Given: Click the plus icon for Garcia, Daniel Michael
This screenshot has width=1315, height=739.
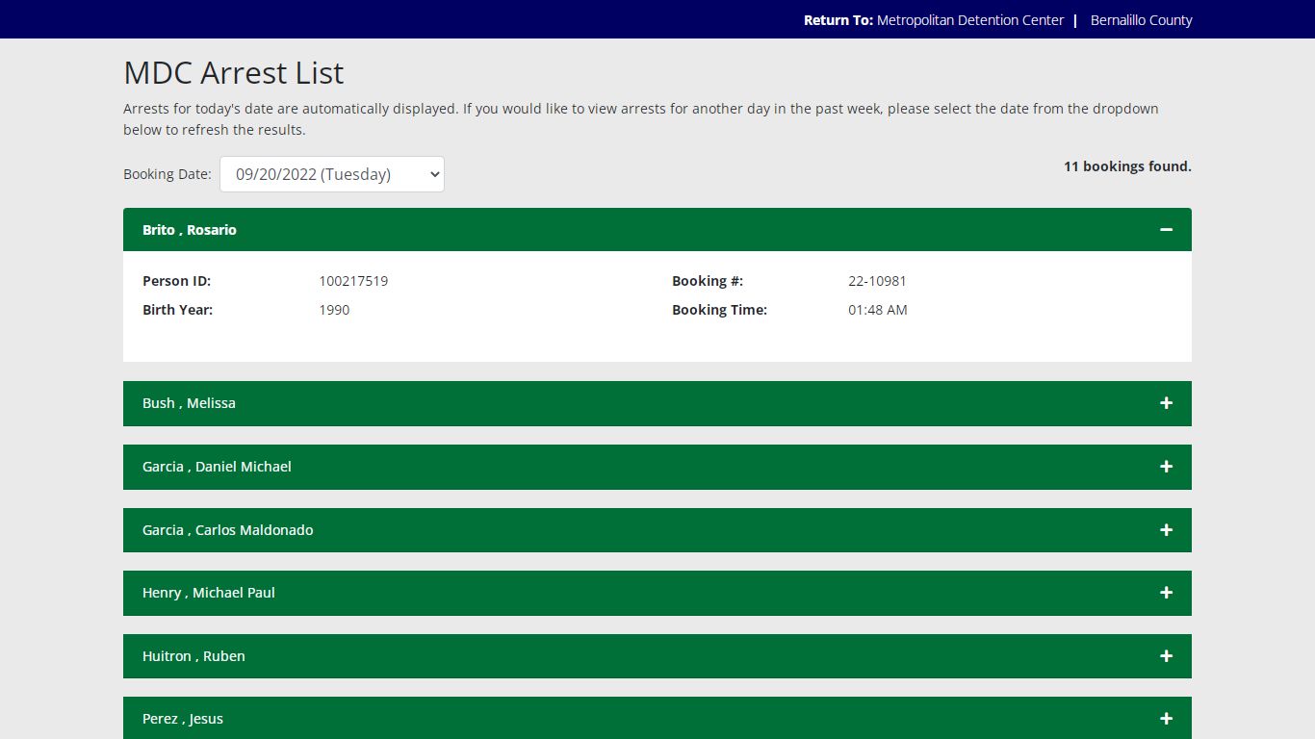Looking at the screenshot, I should point(1166,467).
